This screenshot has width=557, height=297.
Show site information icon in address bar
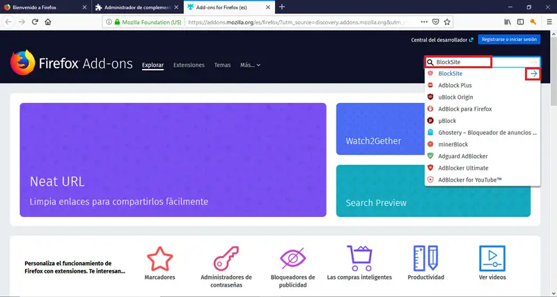(x=109, y=22)
